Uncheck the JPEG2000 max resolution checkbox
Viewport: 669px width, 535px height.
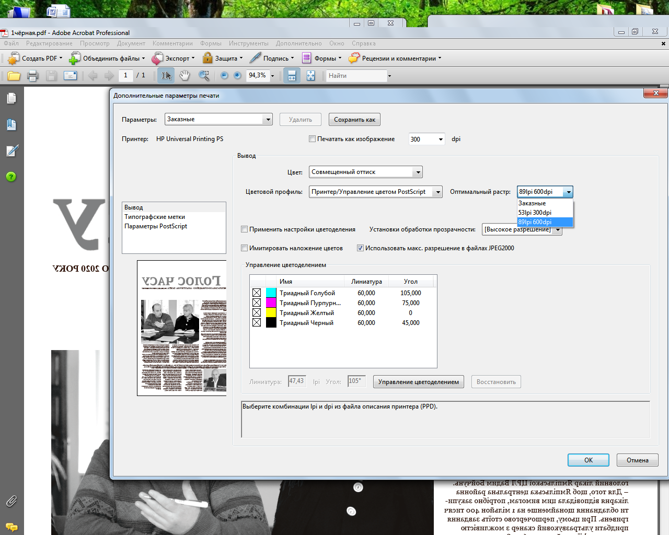tap(360, 248)
